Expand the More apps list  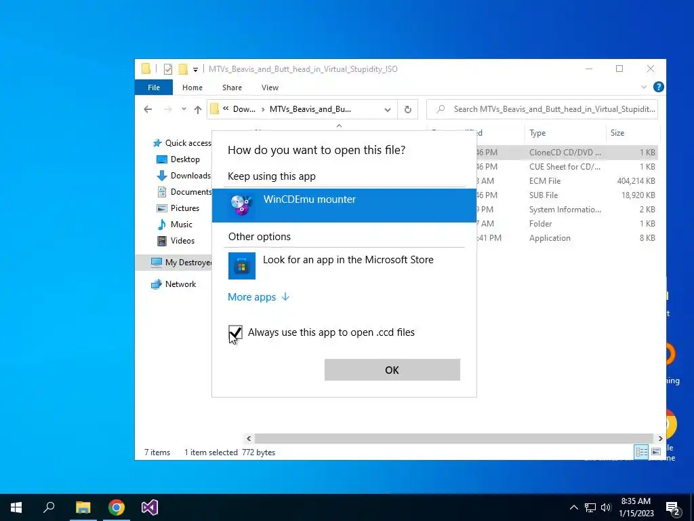point(258,297)
